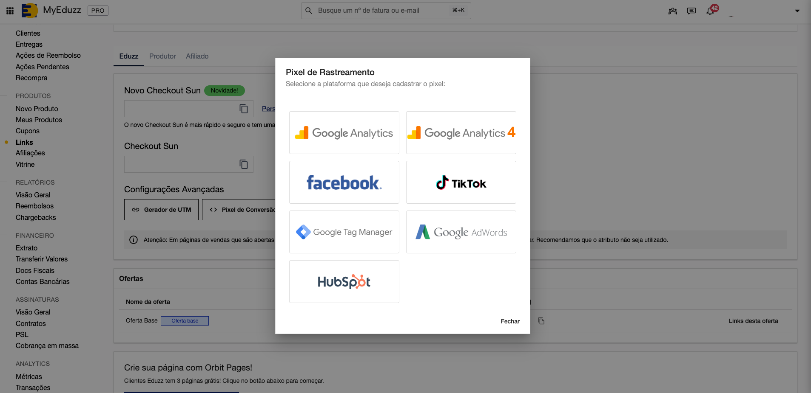Open PSL in the sidebar
811x393 pixels.
(22, 334)
